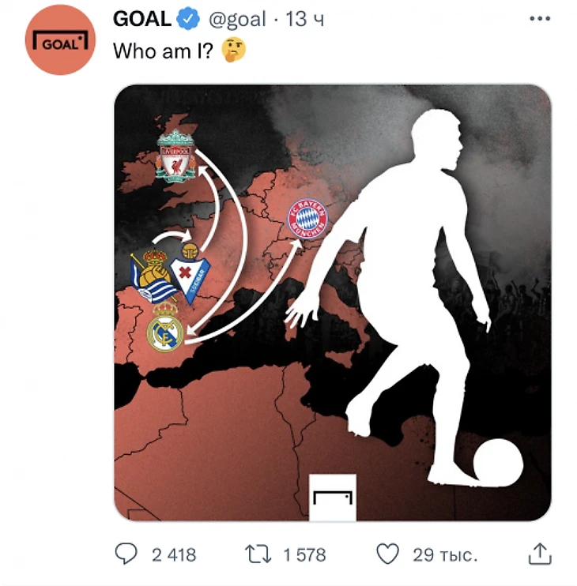
Task: Click the retweet count 1 578
Action: coord(304,555)
